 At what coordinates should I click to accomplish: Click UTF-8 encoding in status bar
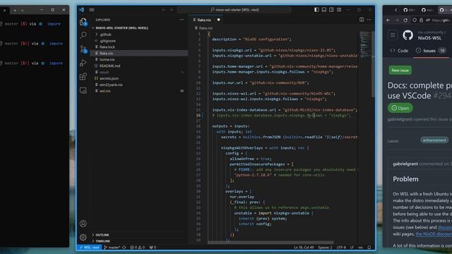coord(341,247)
